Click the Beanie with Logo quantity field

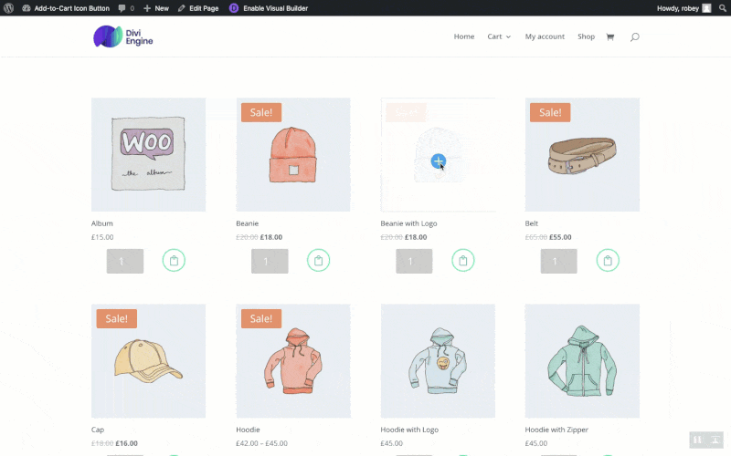(414, 261)
